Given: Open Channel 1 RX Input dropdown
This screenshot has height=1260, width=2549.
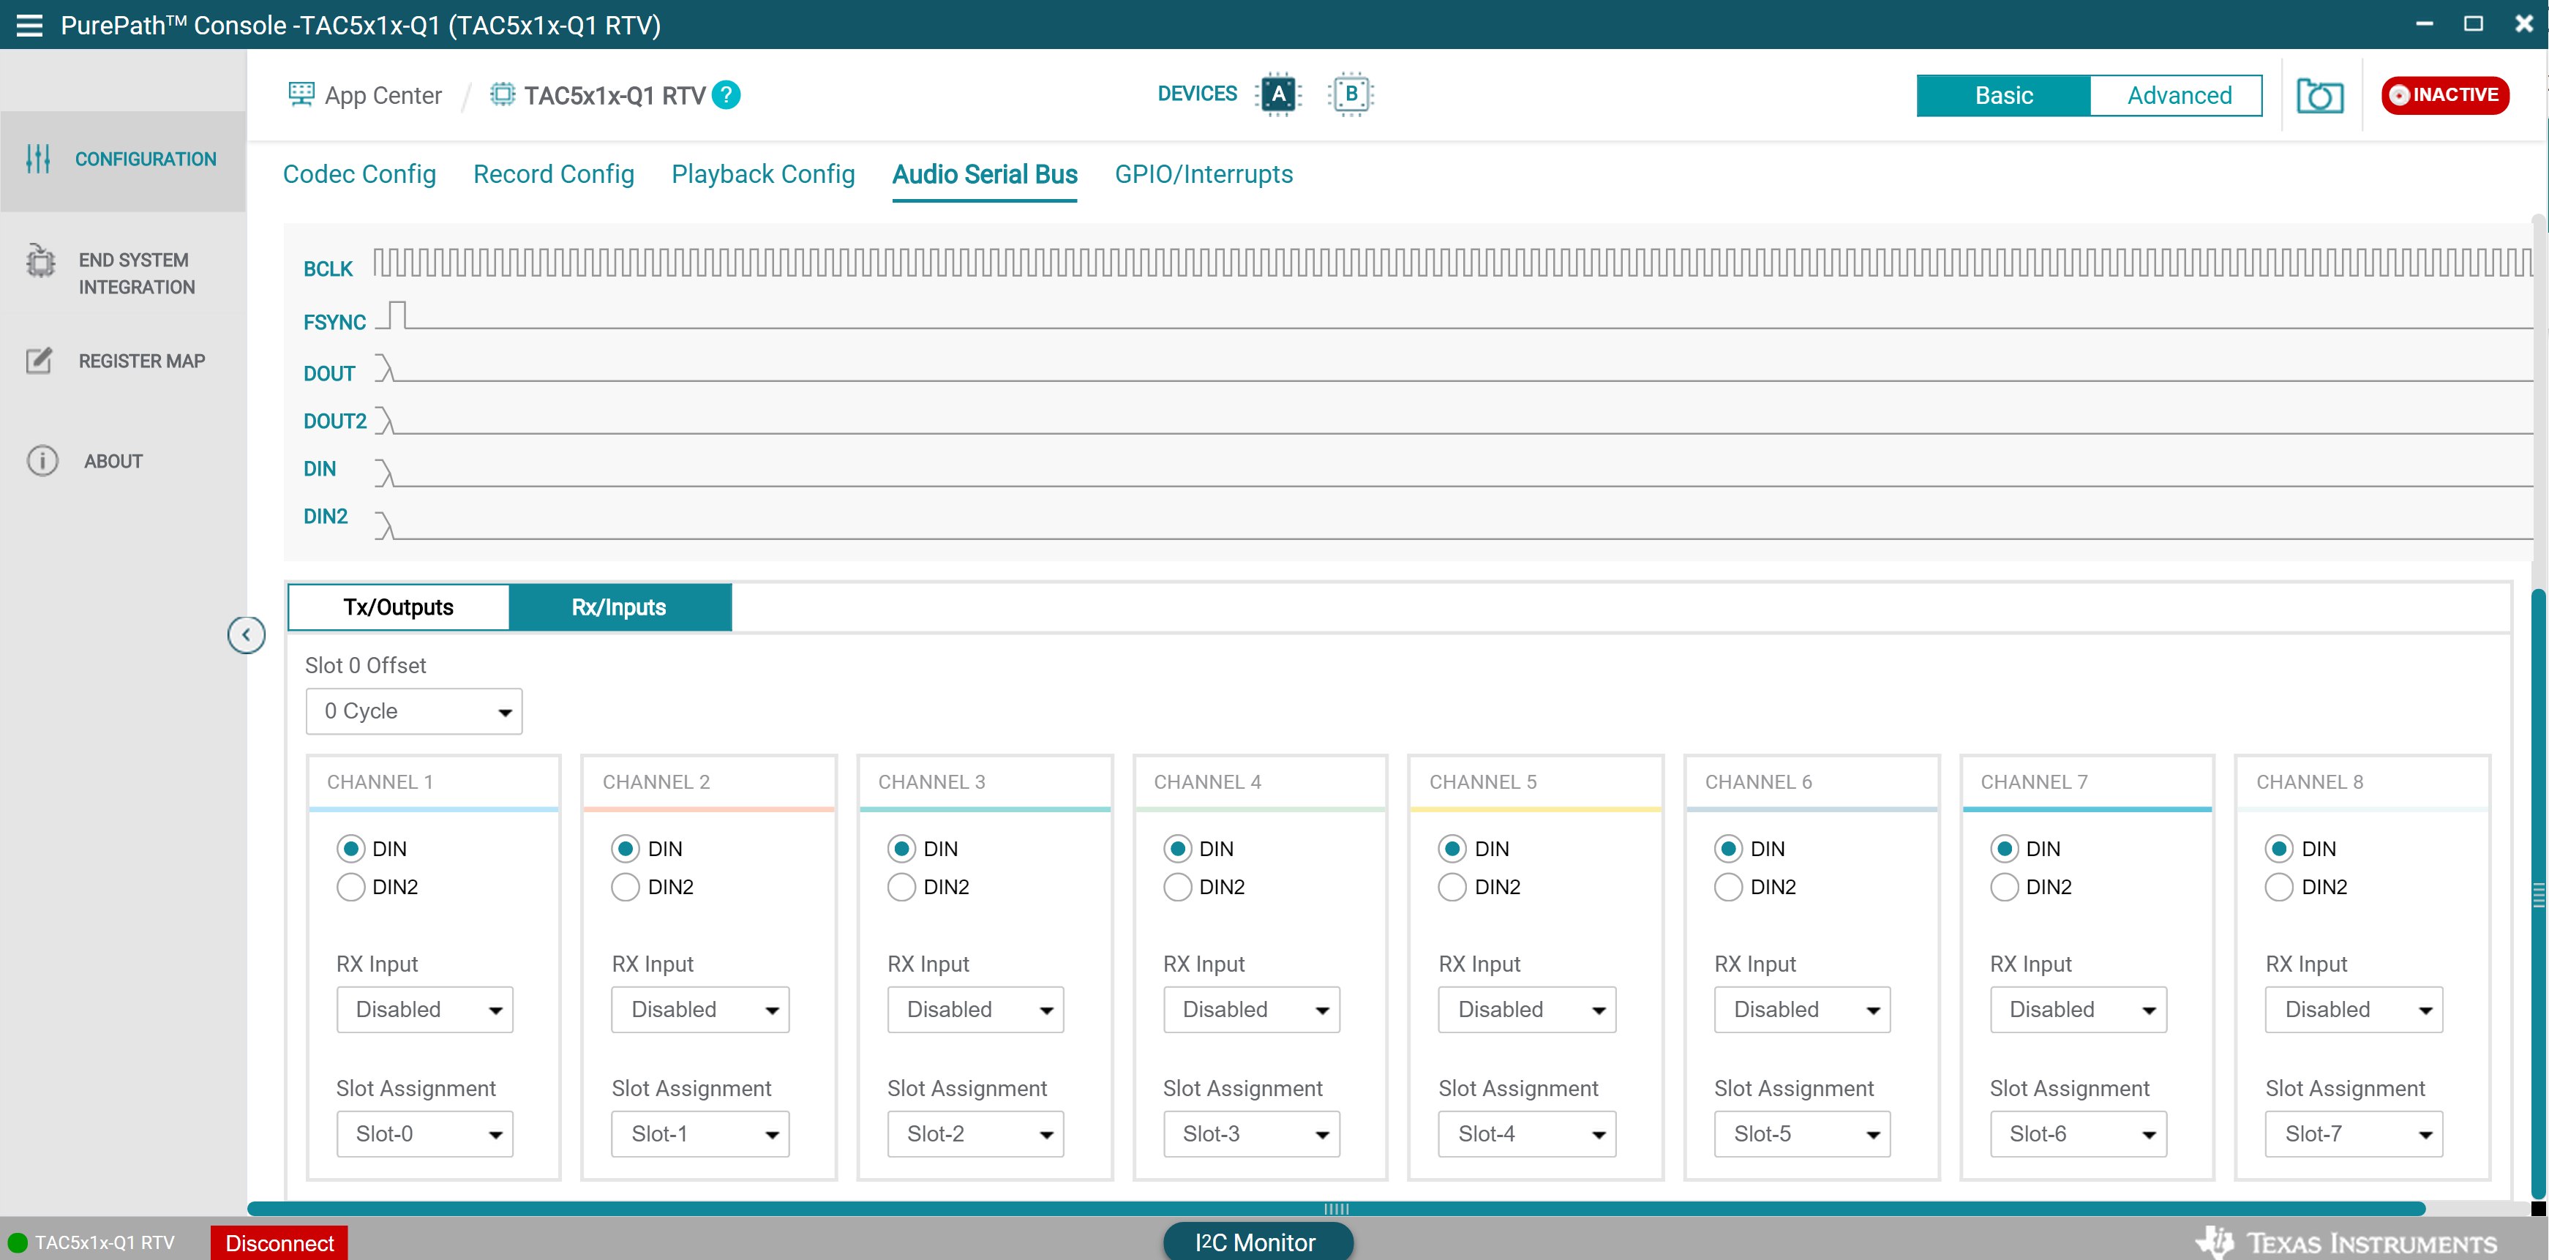Looking at the screenshot, I should [x=426, y=1010].
